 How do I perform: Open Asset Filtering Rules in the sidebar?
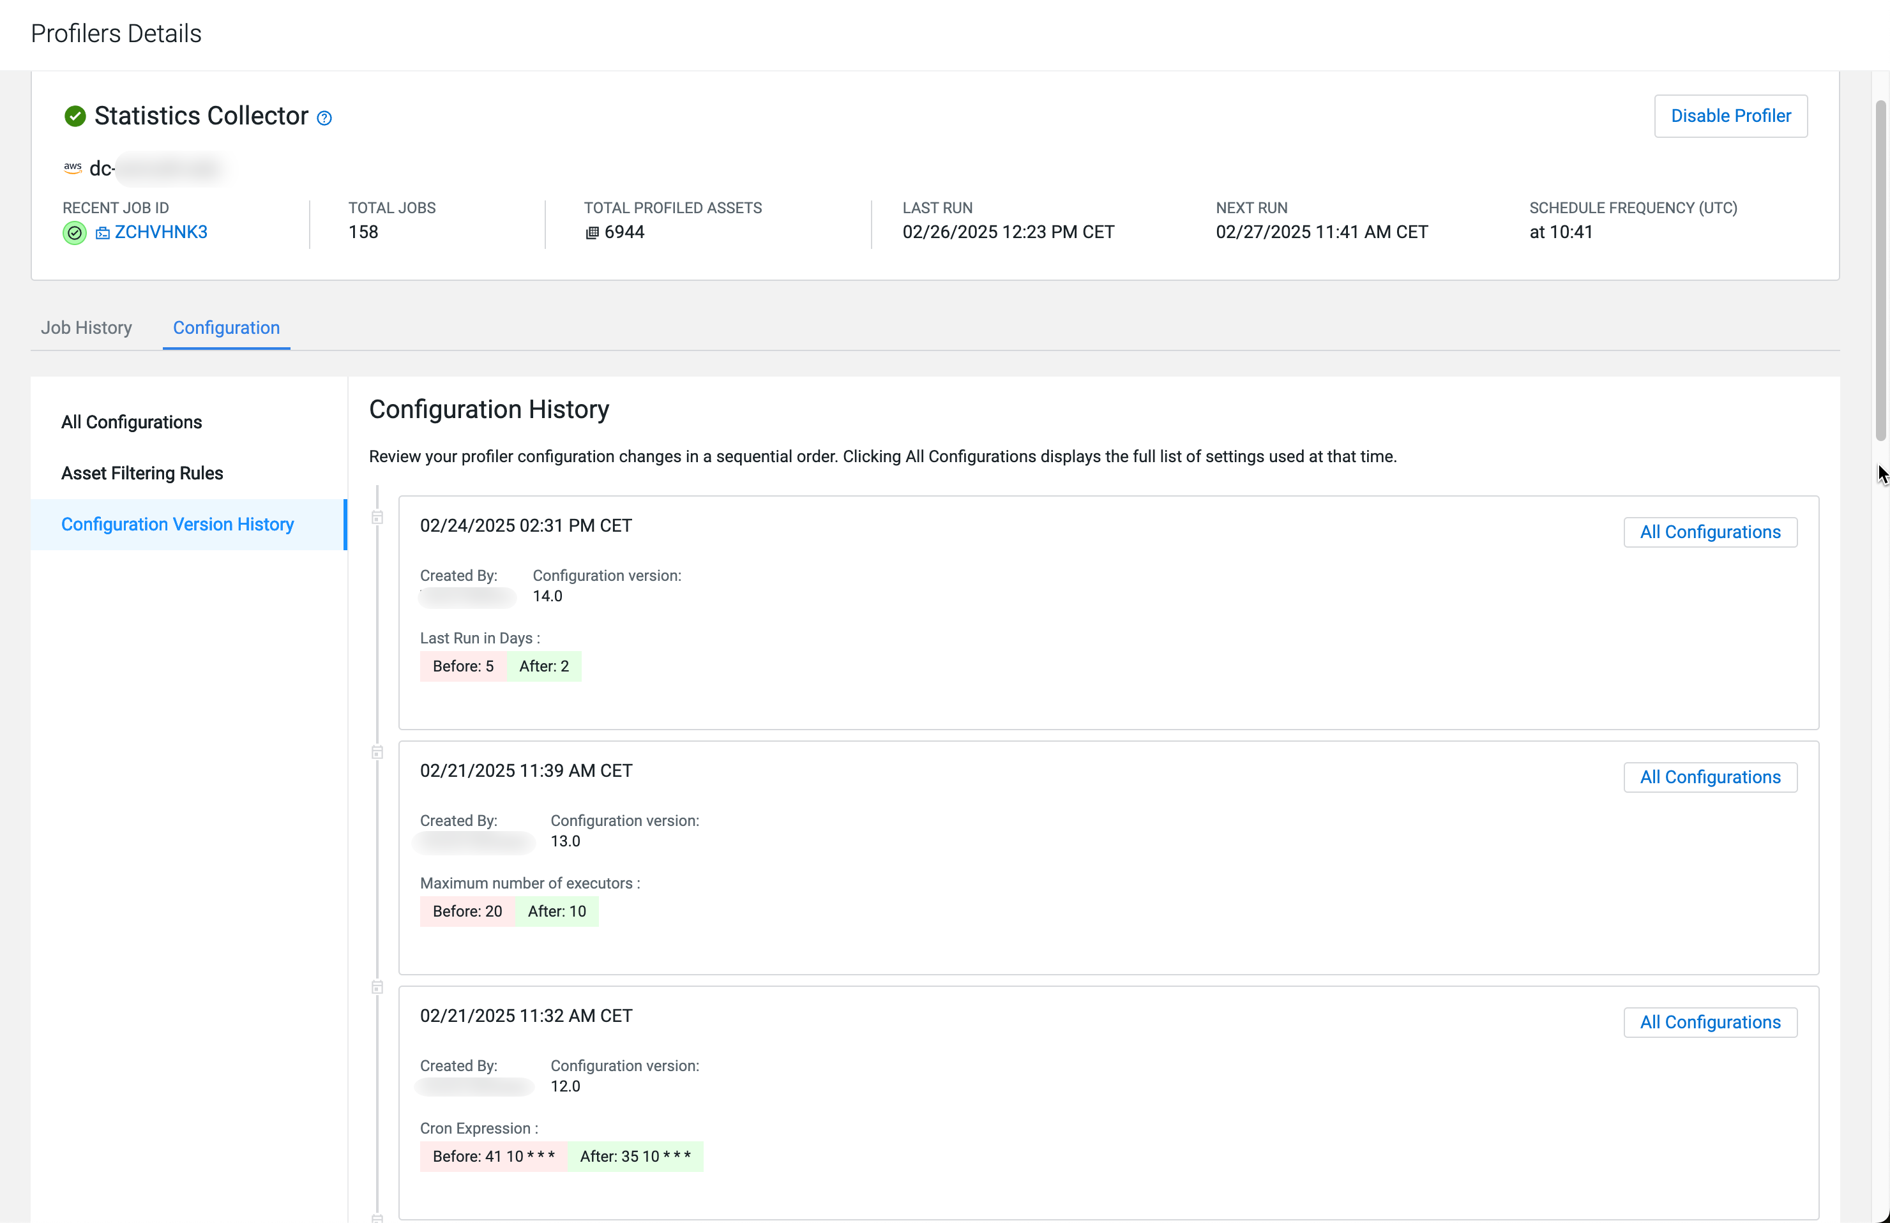point(142,473)
